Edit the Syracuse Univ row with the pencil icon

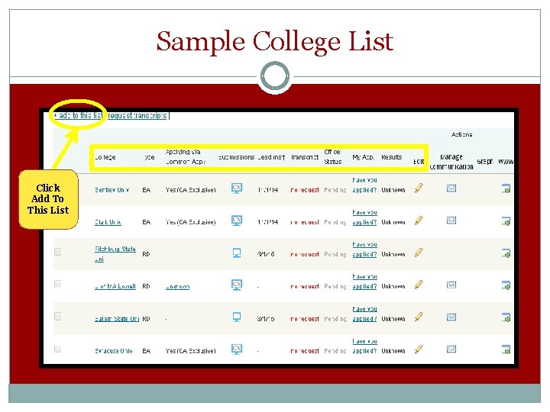click(419, 349)
